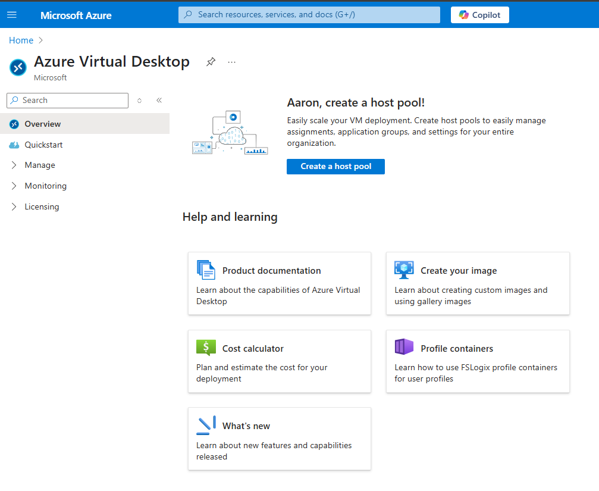Image resolution: width=599 pixels, height=491 pixels.
Task: Open the Cost calculator card title
Action: 253,349
